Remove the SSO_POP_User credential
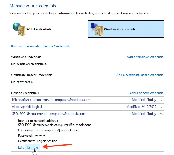Viewport: 174px width, 155px height. [x=33, y=147]
